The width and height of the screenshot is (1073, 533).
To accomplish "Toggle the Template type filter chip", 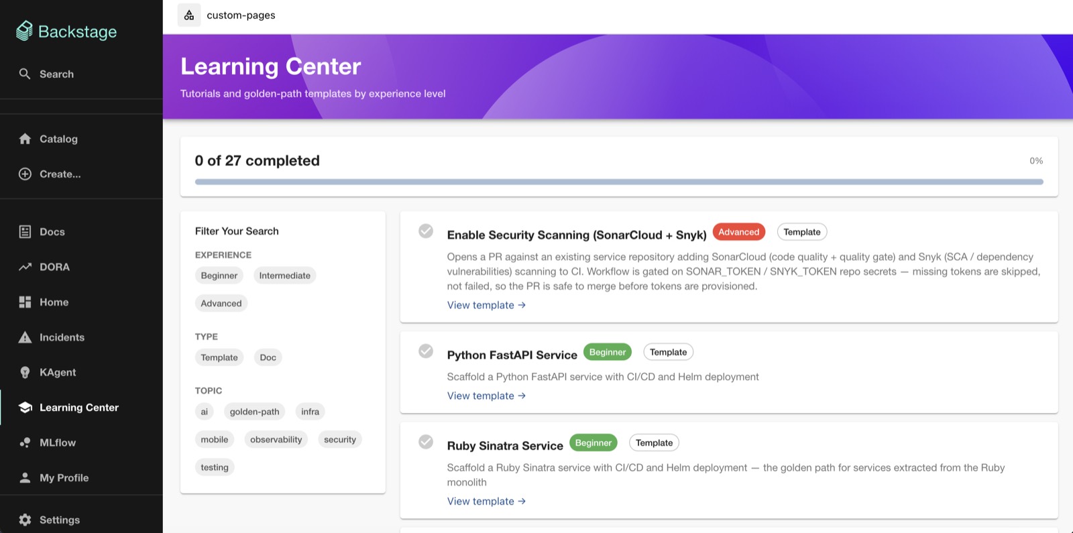I will tap(219, 357).
